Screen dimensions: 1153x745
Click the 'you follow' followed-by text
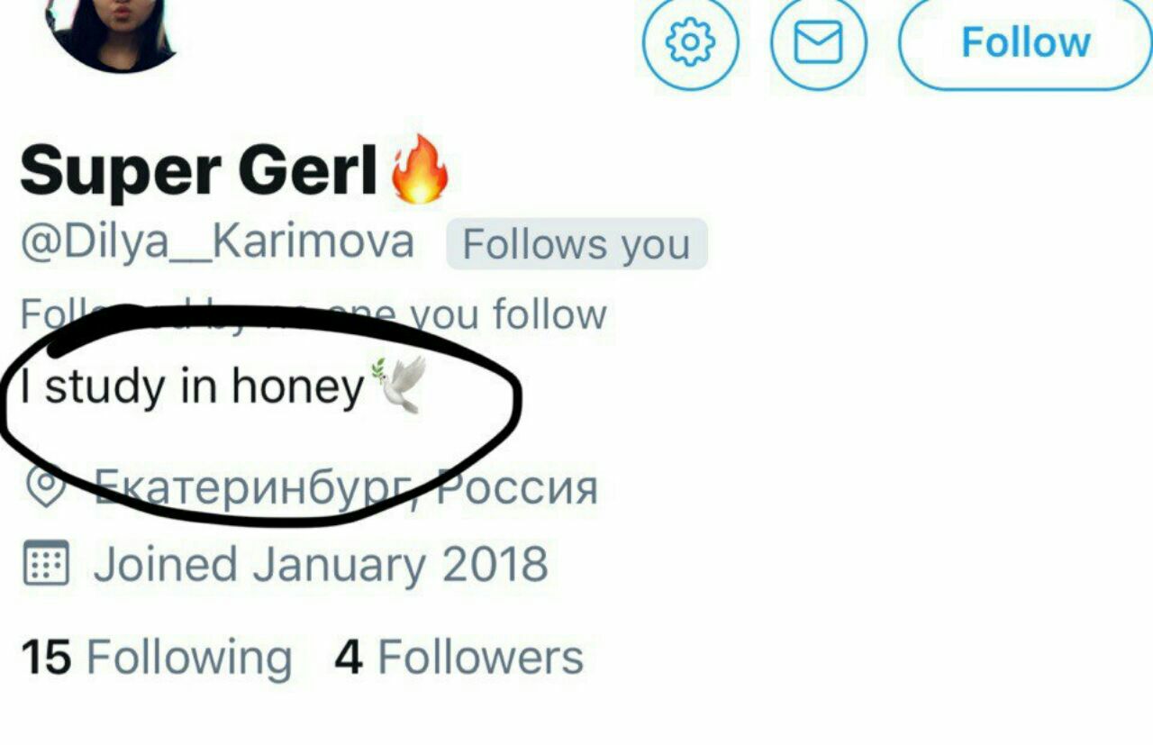[508, 314]
